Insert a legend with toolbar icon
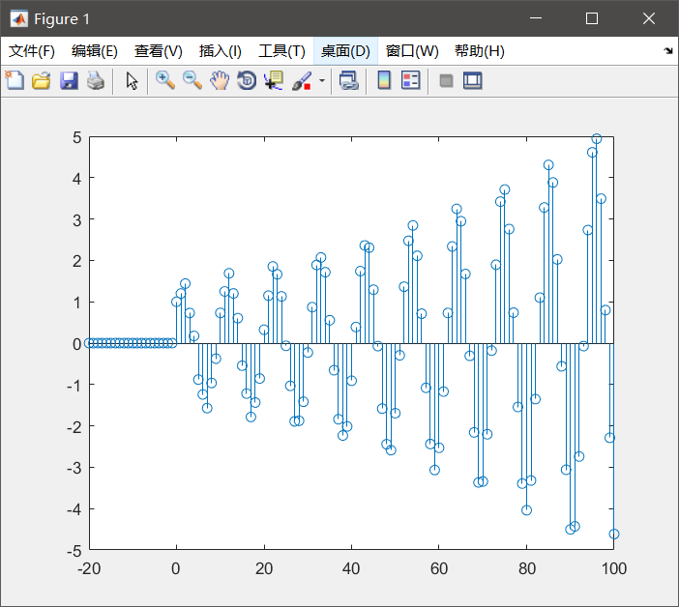679x607 pixels. 410,80
